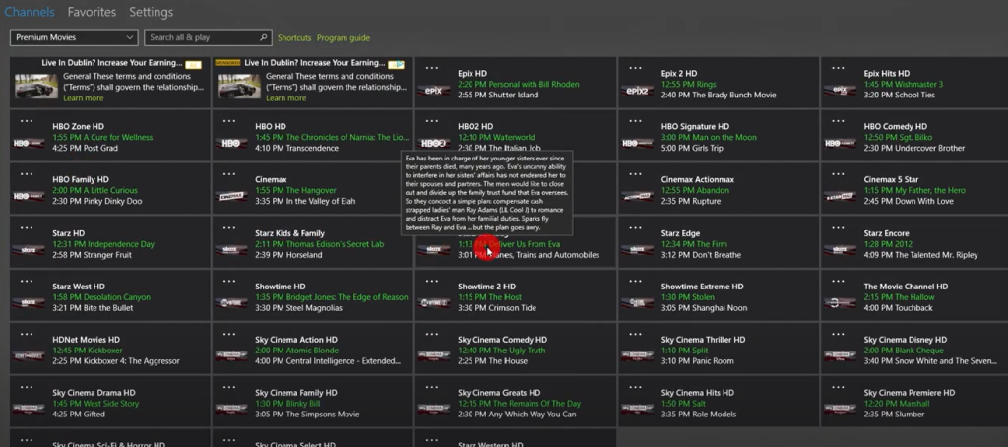Click the HDNet Movies HD channel logo
Viewport: 1008px width, 447px height.
29,356
